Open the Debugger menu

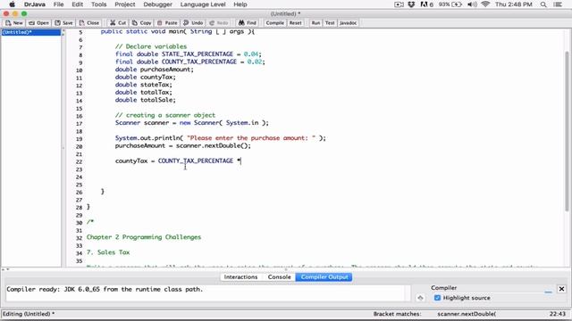[157, 4]
